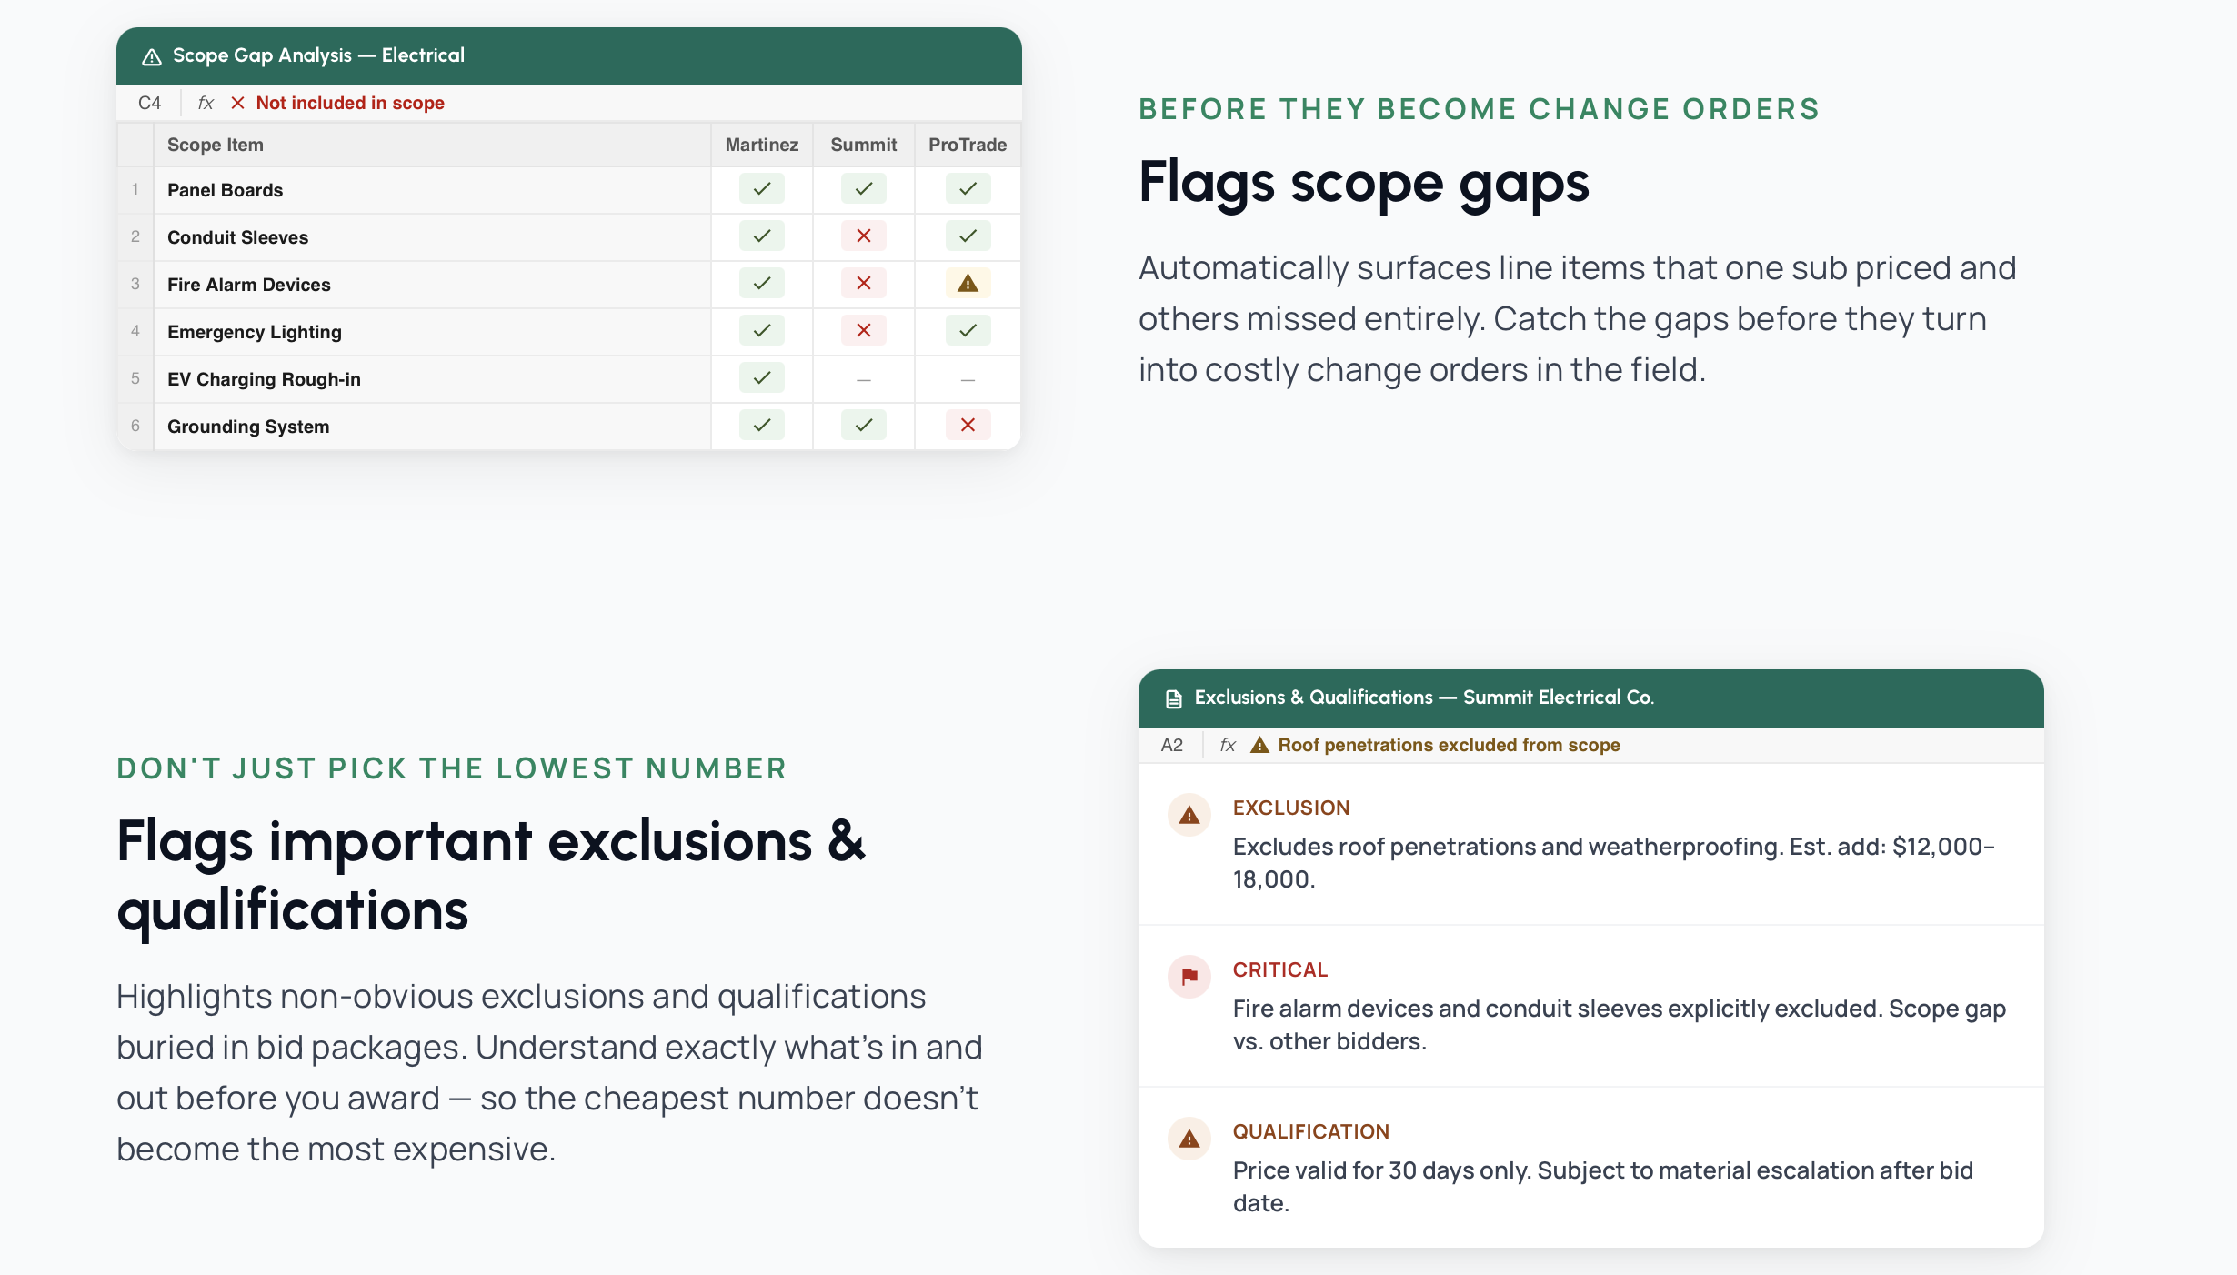Screen dimensions: 2237x1275
Task: Click the 'Summit' column header
Action: click(864, 145)
